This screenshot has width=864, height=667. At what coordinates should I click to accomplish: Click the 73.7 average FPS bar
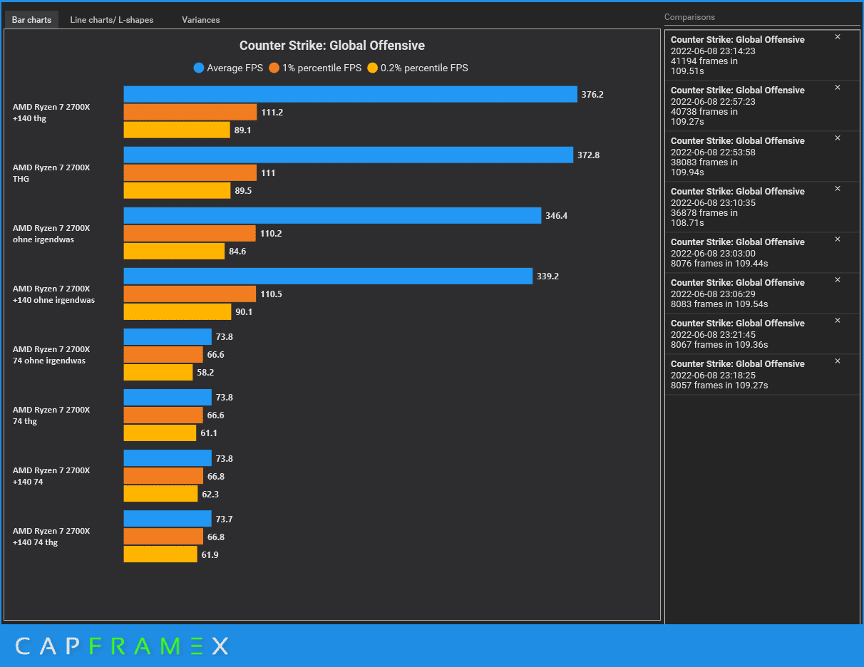(168, 518)
